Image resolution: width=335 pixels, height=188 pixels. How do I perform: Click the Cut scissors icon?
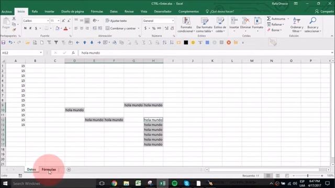click(14, 19)
